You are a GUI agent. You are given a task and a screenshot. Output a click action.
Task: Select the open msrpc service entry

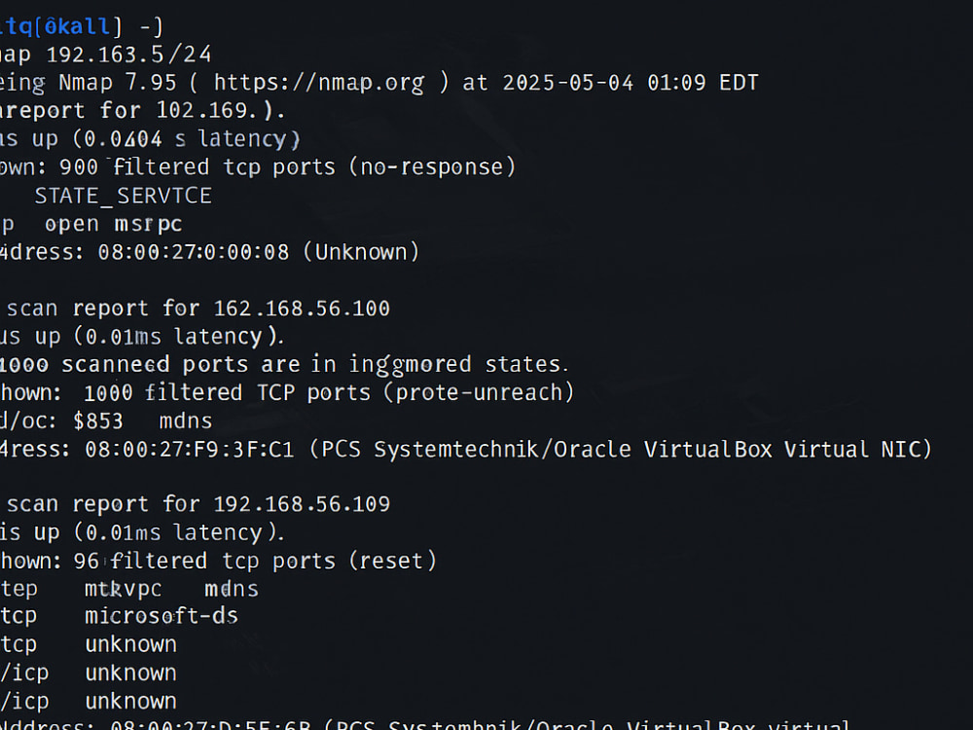[x=114, y=224]
